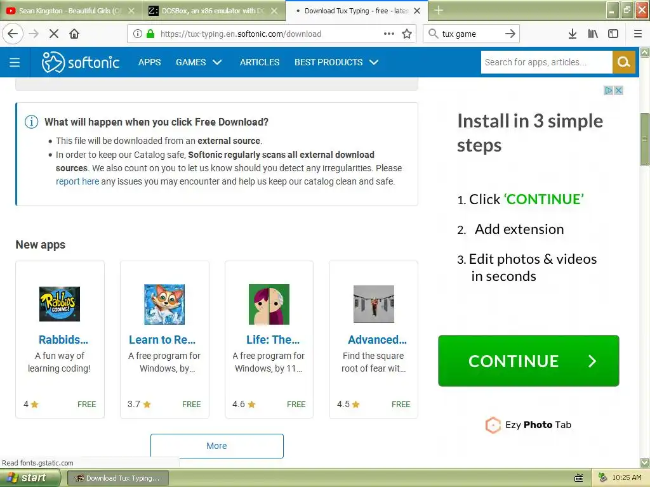Image resolution: width=650 pixels, height=487 pixels.
Task: Open the Learn to Re... app link
Action: click(x=162, y=340)
